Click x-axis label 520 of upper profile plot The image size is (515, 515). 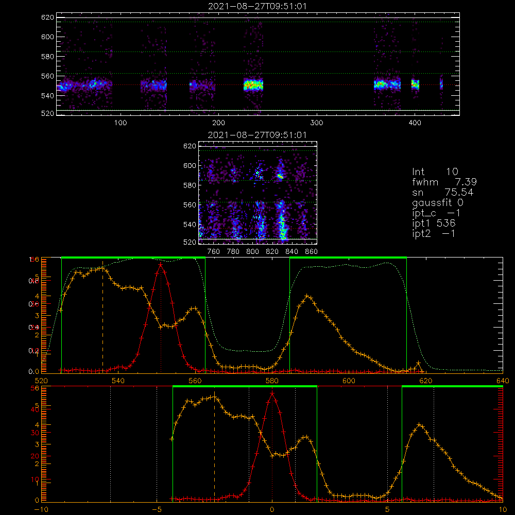coord(41,381)
